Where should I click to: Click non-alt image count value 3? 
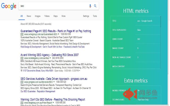click(138, 57)
